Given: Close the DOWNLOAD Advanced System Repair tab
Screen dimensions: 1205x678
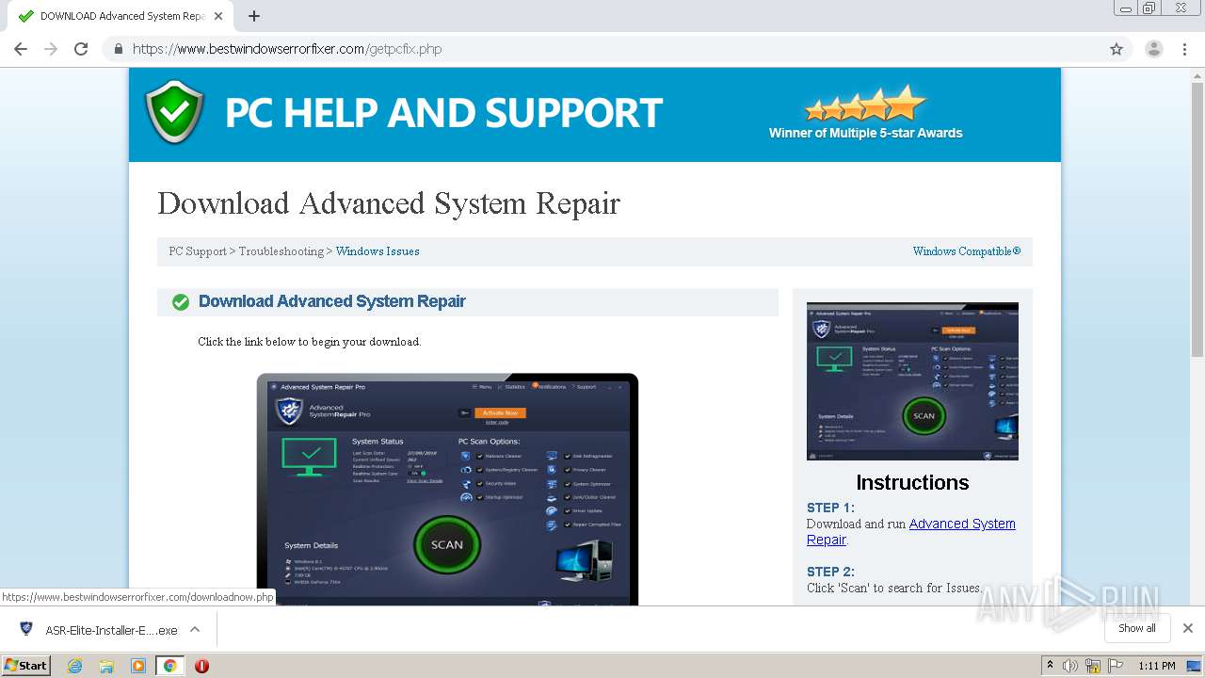Looking at the screenshot, I should (x=218, y=16).
